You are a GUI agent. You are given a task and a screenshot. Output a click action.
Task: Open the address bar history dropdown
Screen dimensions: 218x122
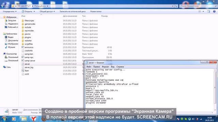coord(173,6)
